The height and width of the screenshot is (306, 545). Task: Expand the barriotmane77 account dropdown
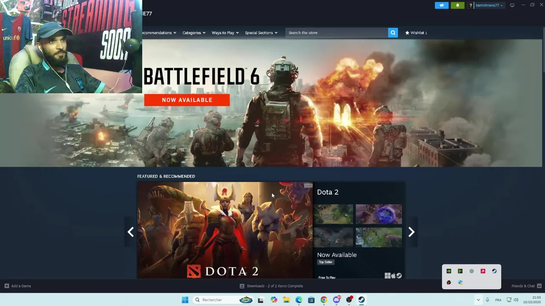pyautogui.click(x=490, y=6)
